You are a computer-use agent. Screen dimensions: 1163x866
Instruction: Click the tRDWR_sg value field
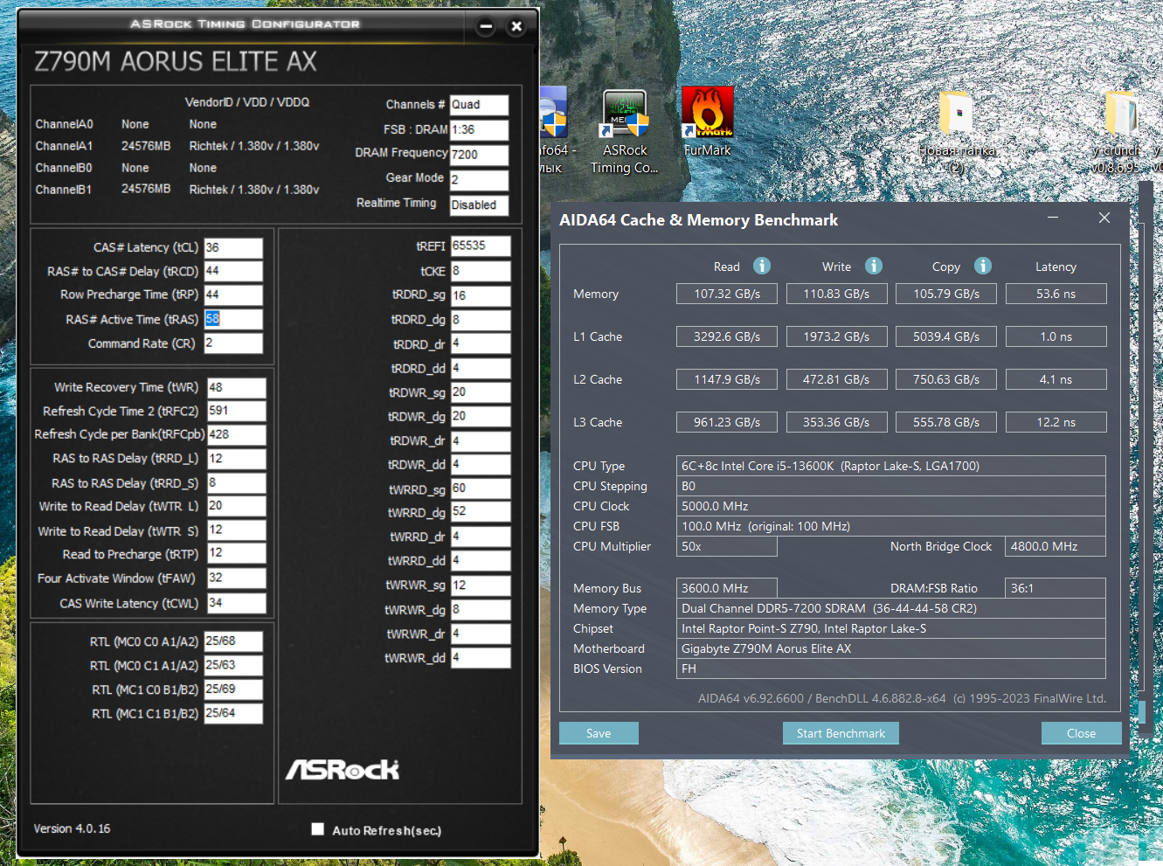481,392
